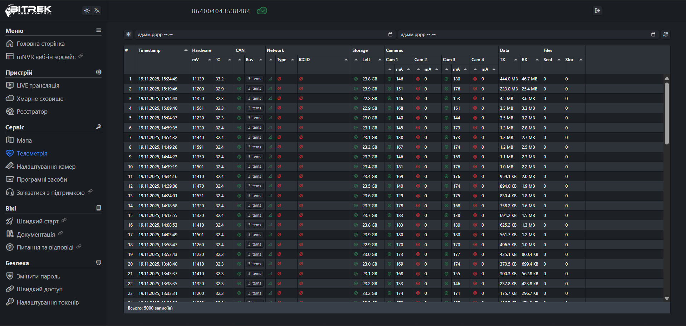Toggle the Пристрій section chip icon
The width and height of the screenshot is (686, 326).
point(98,72)
